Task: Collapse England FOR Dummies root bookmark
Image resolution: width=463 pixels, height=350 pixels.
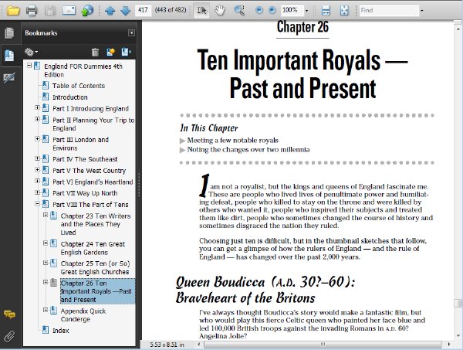Action: point(29,66)
